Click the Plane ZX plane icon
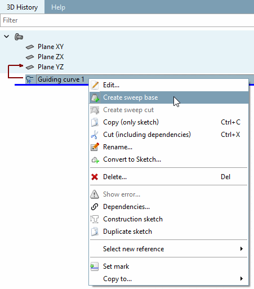 pos(30,57)
